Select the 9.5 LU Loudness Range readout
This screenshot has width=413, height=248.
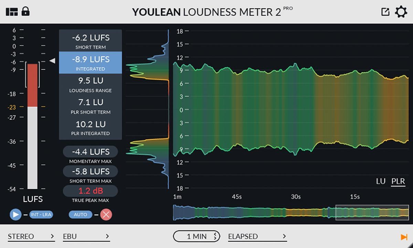click(x=91, y=84)
